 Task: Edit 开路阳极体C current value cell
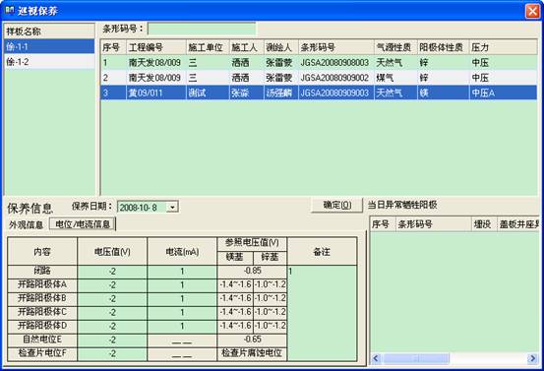coord(182,313)
